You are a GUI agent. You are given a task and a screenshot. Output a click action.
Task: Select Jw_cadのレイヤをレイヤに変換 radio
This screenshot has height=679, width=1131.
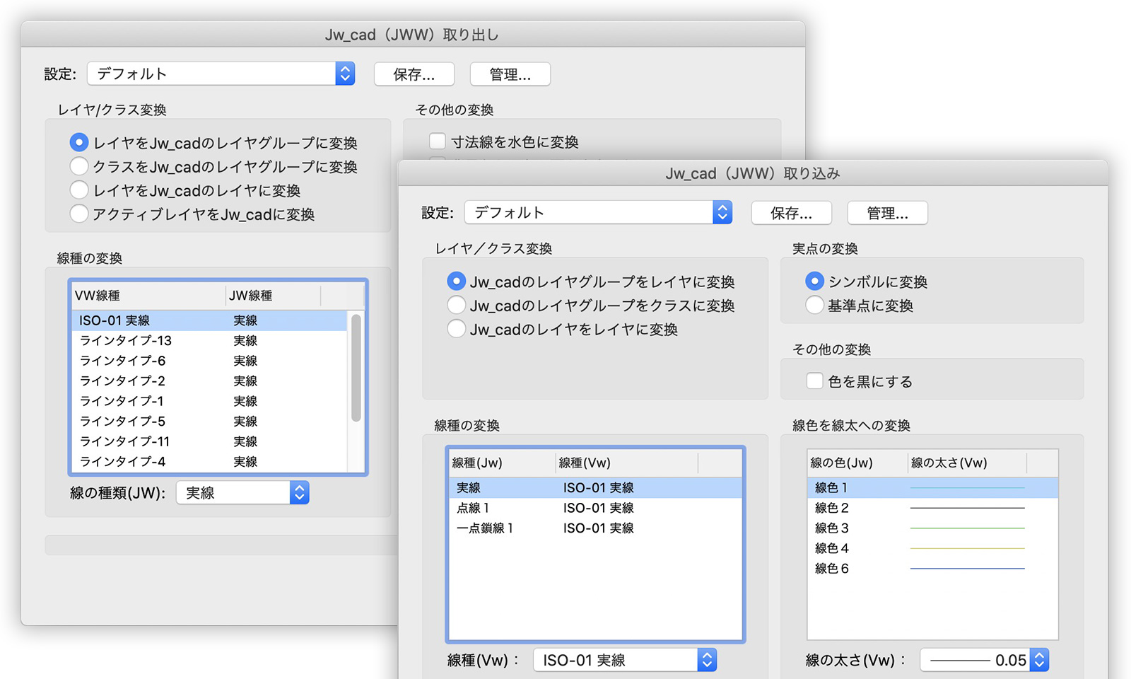tap(457, 329)
